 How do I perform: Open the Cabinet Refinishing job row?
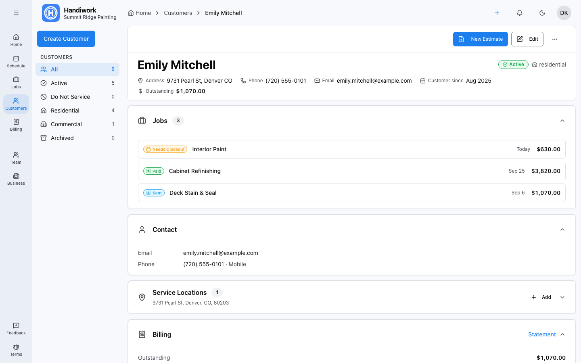[352, 171]
